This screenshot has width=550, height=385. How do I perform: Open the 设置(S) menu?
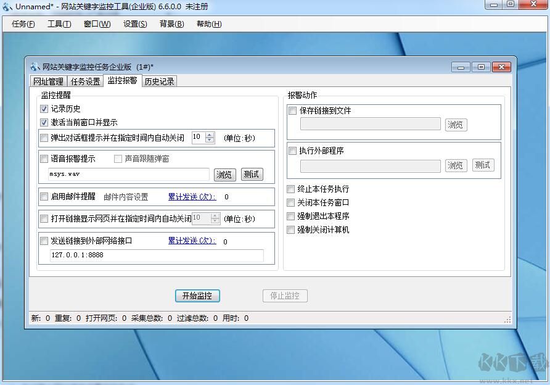click(135, 24)
